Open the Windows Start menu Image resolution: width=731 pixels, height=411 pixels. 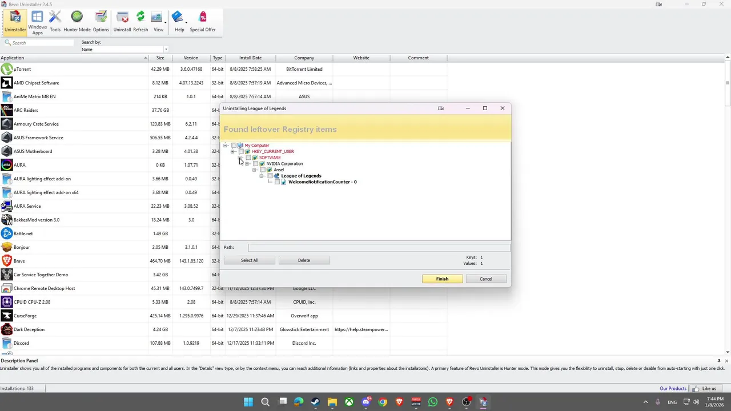click(248, 402)
